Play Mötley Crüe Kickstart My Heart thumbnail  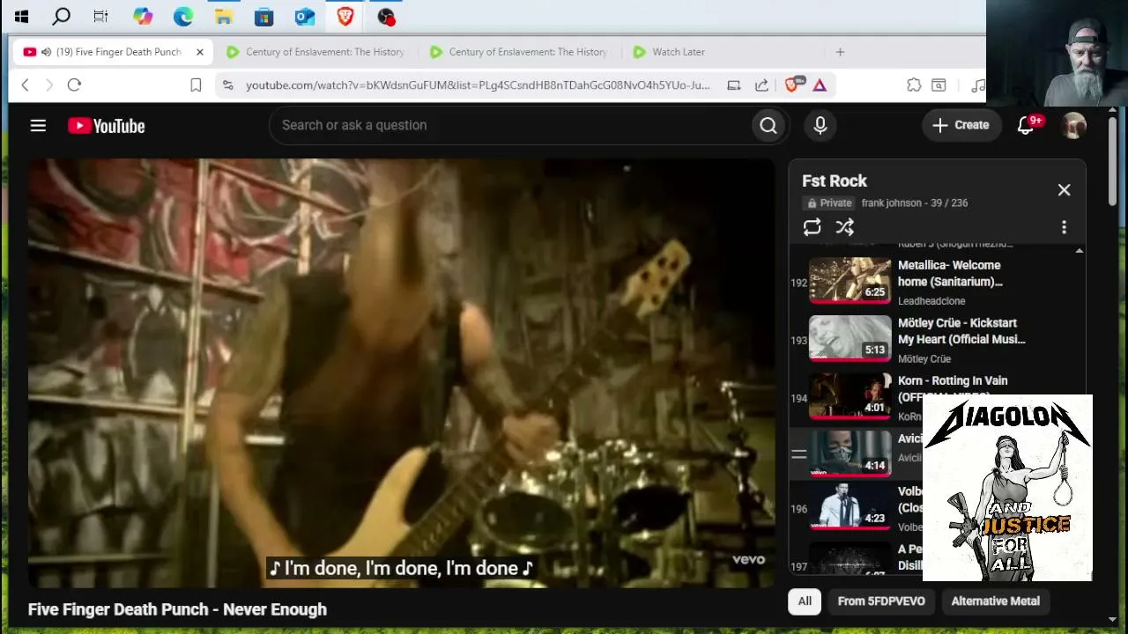point(850,339)
